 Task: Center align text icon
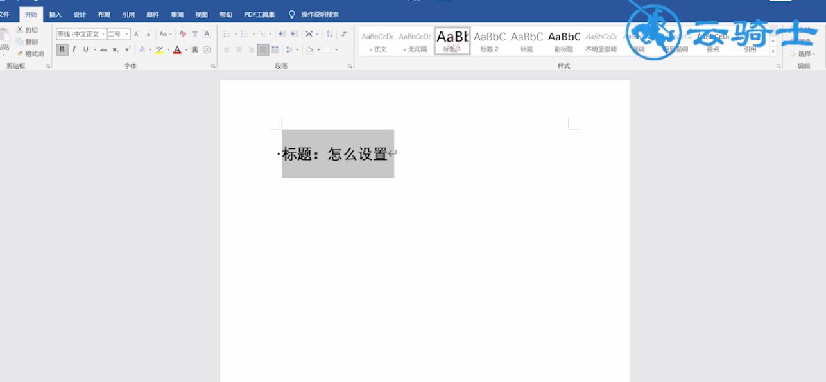(x=239, y=49)
